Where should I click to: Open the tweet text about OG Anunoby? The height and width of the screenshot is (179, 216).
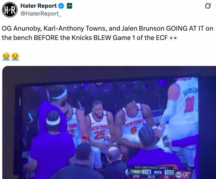pyautogui.click(x=107, y=33)
